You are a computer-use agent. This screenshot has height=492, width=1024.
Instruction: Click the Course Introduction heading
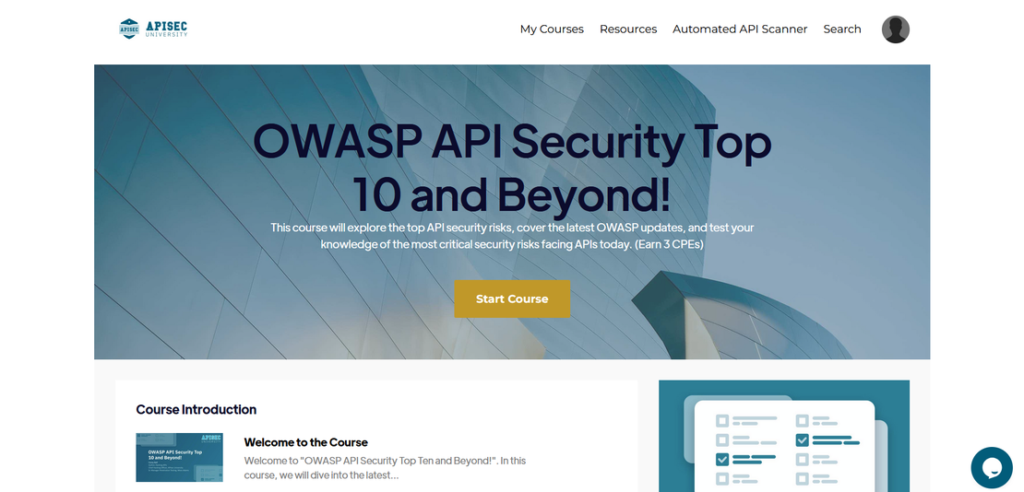196,410
